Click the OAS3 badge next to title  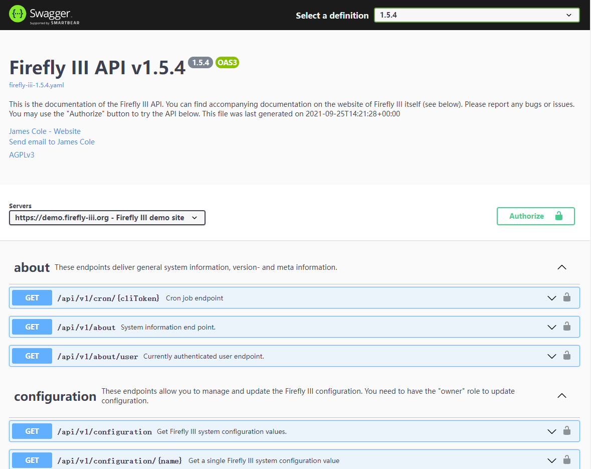227,63
